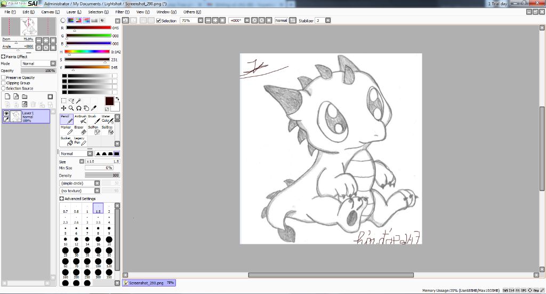546x294 pixels.
Task: Switch color to transparent using small icon
Action: (107, 109)
